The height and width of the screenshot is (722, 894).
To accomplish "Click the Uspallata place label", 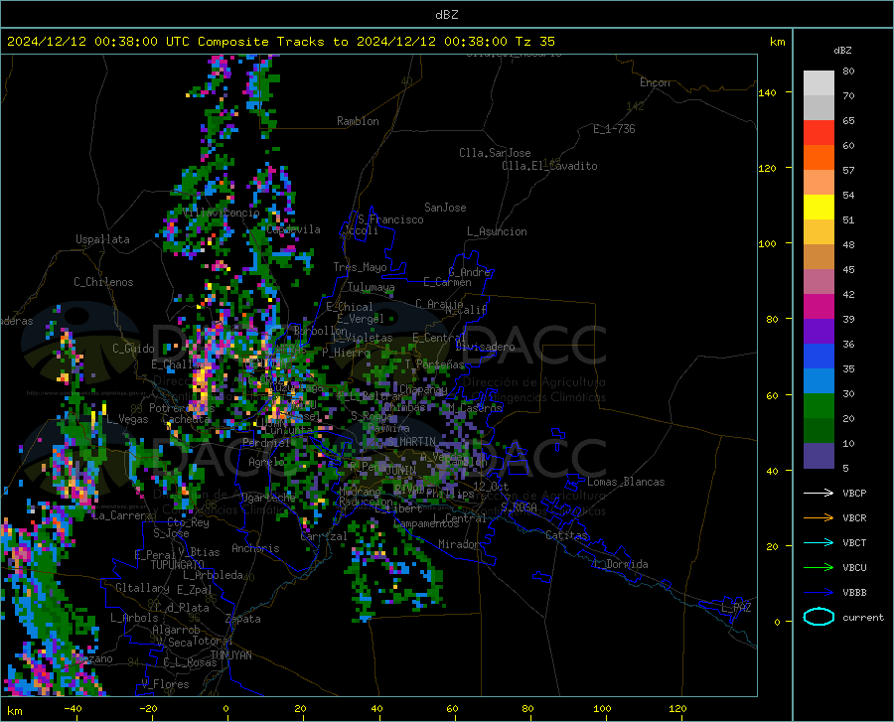I will pos(102,239).
